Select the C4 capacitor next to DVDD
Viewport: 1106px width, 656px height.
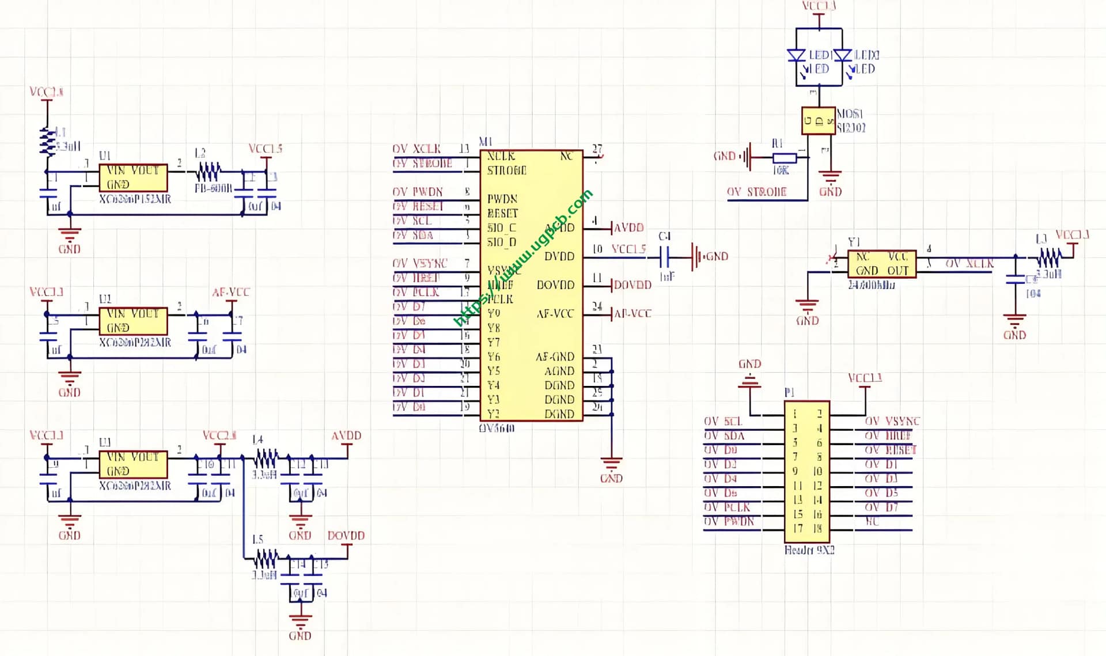pyautogui.click(x=664, y=256)
